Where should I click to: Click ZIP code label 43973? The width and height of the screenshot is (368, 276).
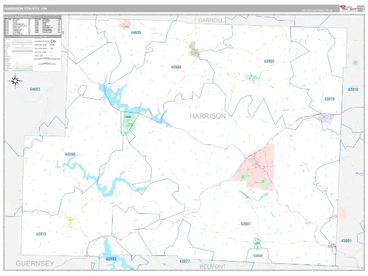coord(41,234)
